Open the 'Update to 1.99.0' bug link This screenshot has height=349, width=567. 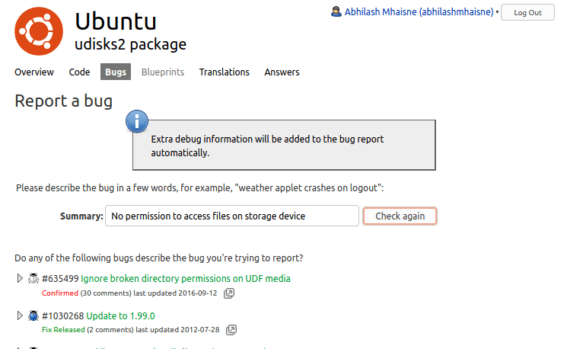[120, 315]
